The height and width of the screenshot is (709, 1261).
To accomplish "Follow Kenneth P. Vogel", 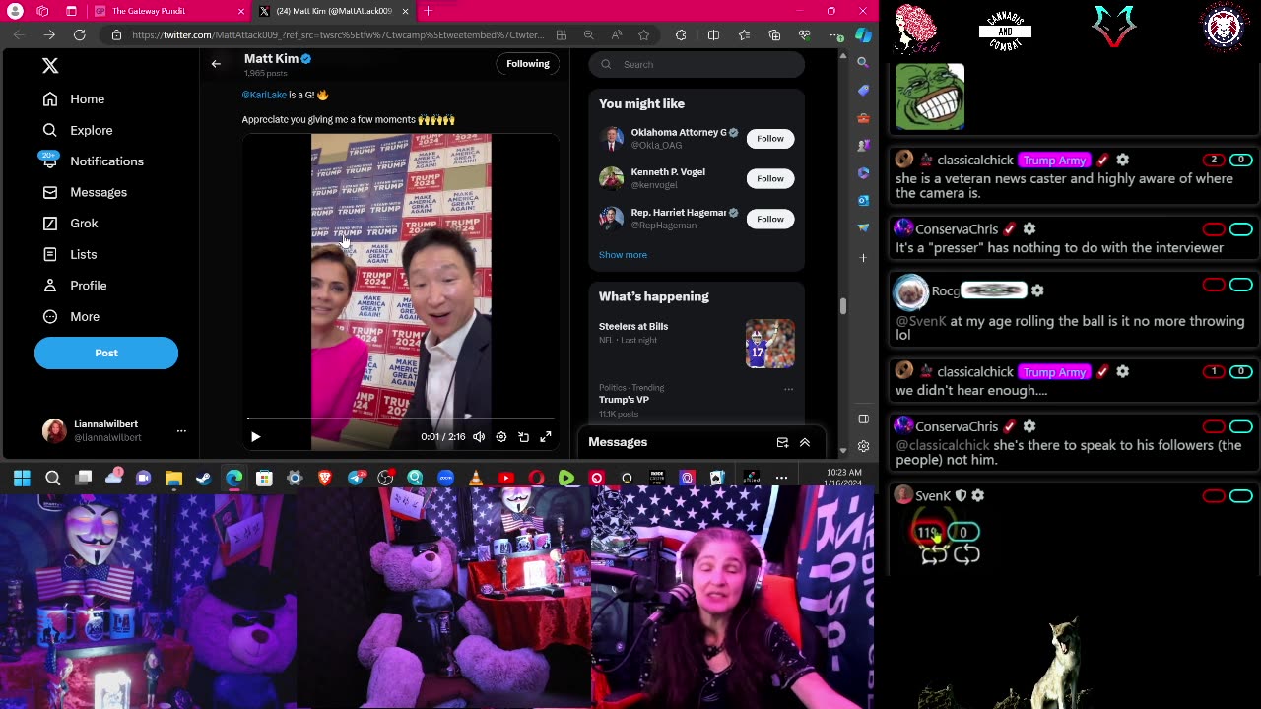I will click(770, 179).
